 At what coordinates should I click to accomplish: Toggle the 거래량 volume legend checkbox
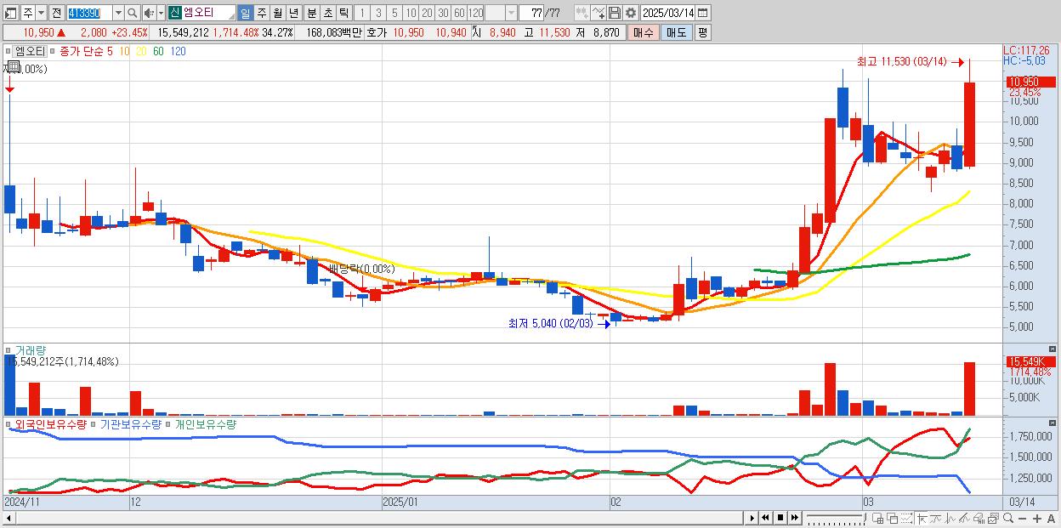(x=9, y=350)
